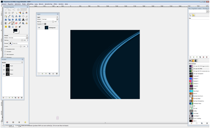
Task: Toggle visibility of the Groen channel
Action: [x=4, y=70]
